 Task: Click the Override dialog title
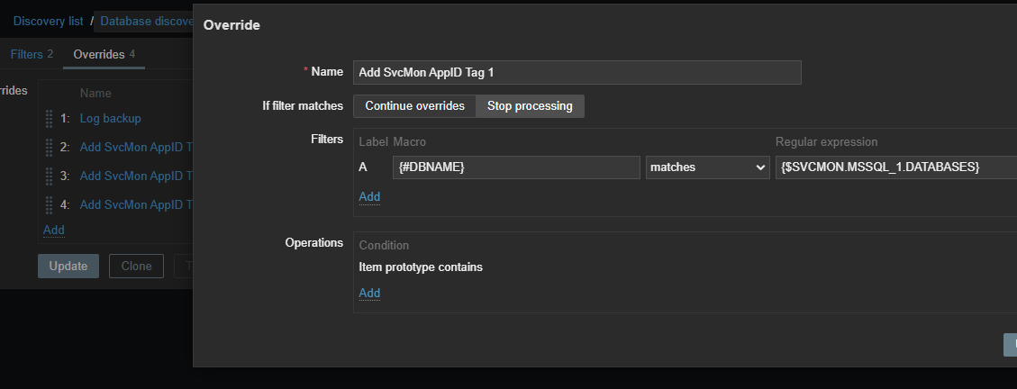click(x=232, y=25)
